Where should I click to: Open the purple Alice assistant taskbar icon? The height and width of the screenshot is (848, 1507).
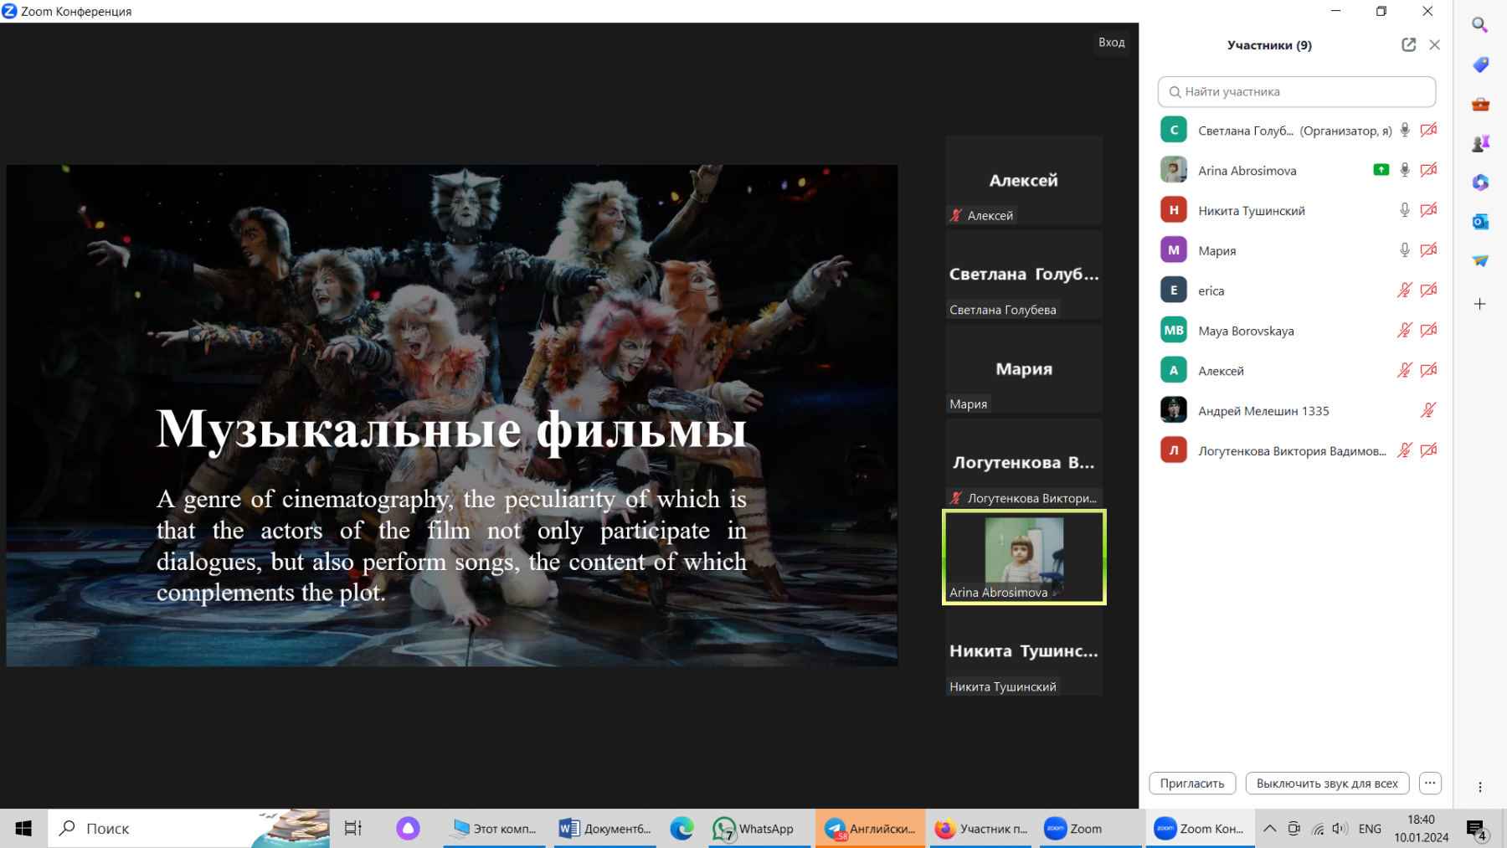coord(408,829)
